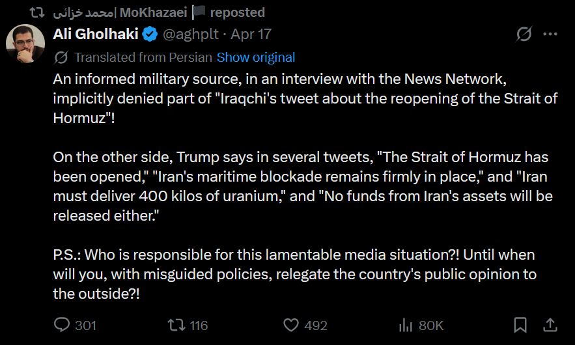Open the share menu via upload arrow icon
Image resolution: width=575 pixels, height=345 pixels.
point(550,325)
